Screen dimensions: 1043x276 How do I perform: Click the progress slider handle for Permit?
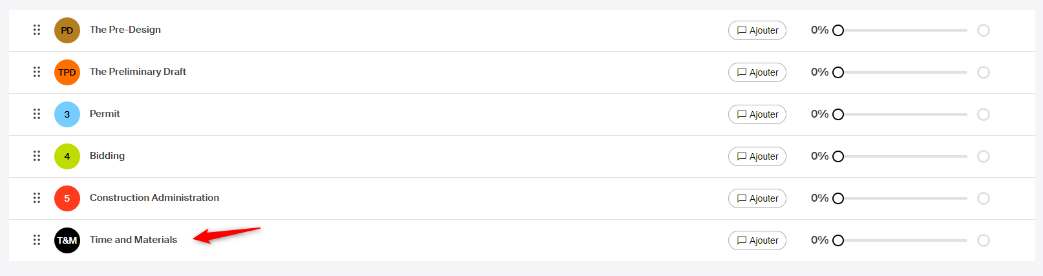click(838, 114)
